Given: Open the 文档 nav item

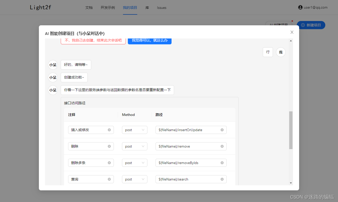Looking at the screenshot, I should (89, 8).
